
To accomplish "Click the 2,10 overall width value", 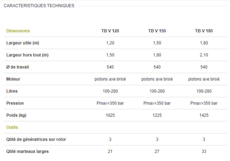I will 204,55.
